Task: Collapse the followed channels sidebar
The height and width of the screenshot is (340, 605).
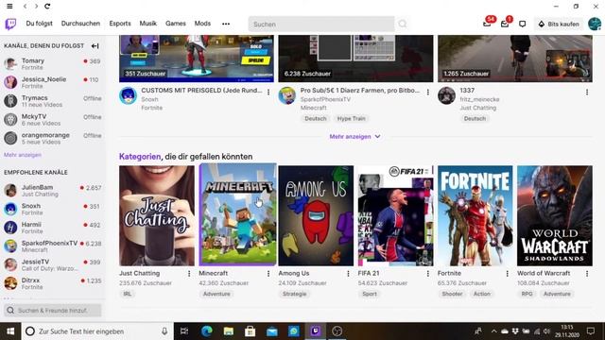Action: coord(95,46)
